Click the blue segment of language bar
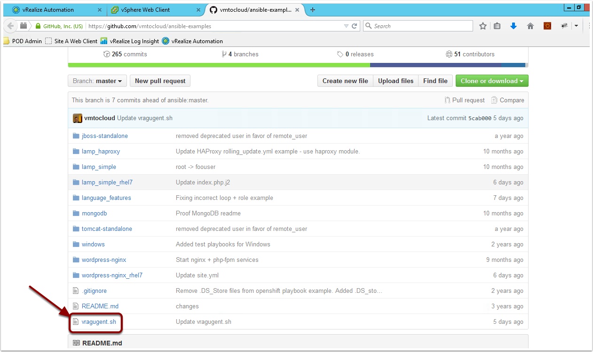 click(513, 65)
